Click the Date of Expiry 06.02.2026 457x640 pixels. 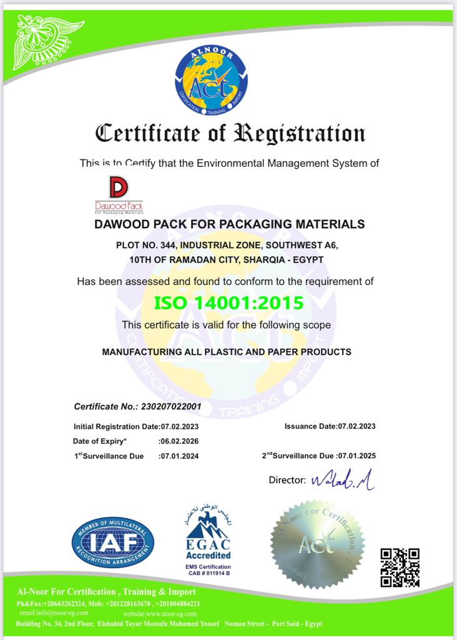click(x=135, y=441)
